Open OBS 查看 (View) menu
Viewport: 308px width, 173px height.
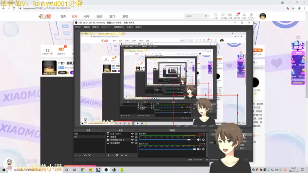tap(95, 27)
